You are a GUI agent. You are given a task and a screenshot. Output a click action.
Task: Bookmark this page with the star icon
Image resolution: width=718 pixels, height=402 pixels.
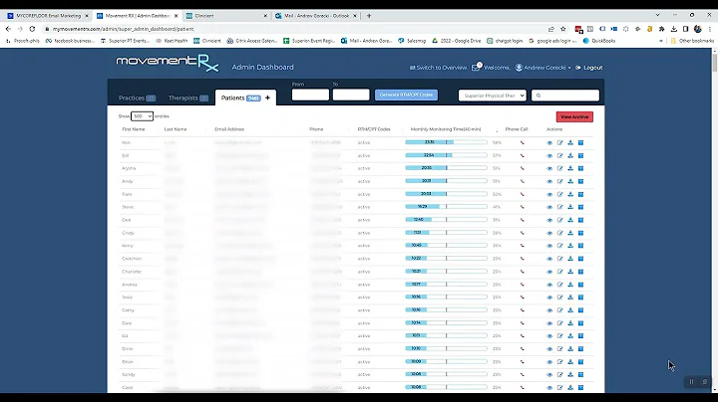tap(563, 29)
